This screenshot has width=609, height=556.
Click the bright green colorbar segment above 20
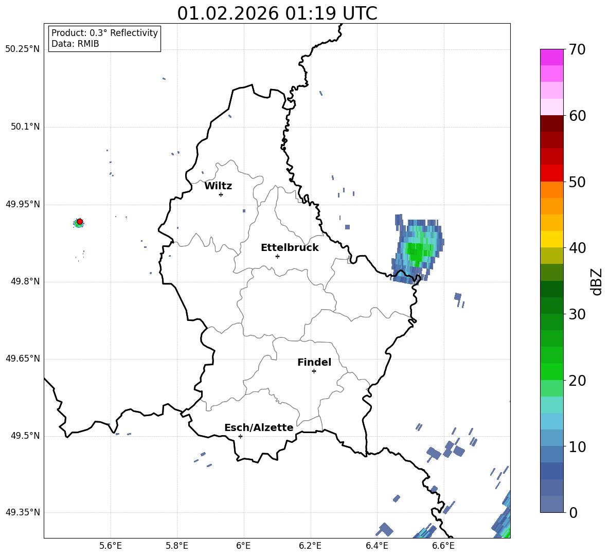coord(551,371)
